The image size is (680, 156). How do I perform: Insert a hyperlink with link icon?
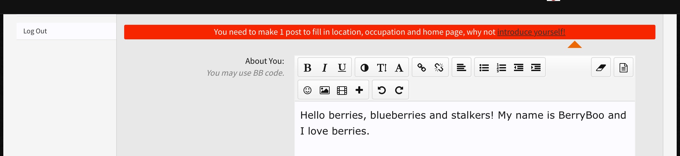pos(422,67)
